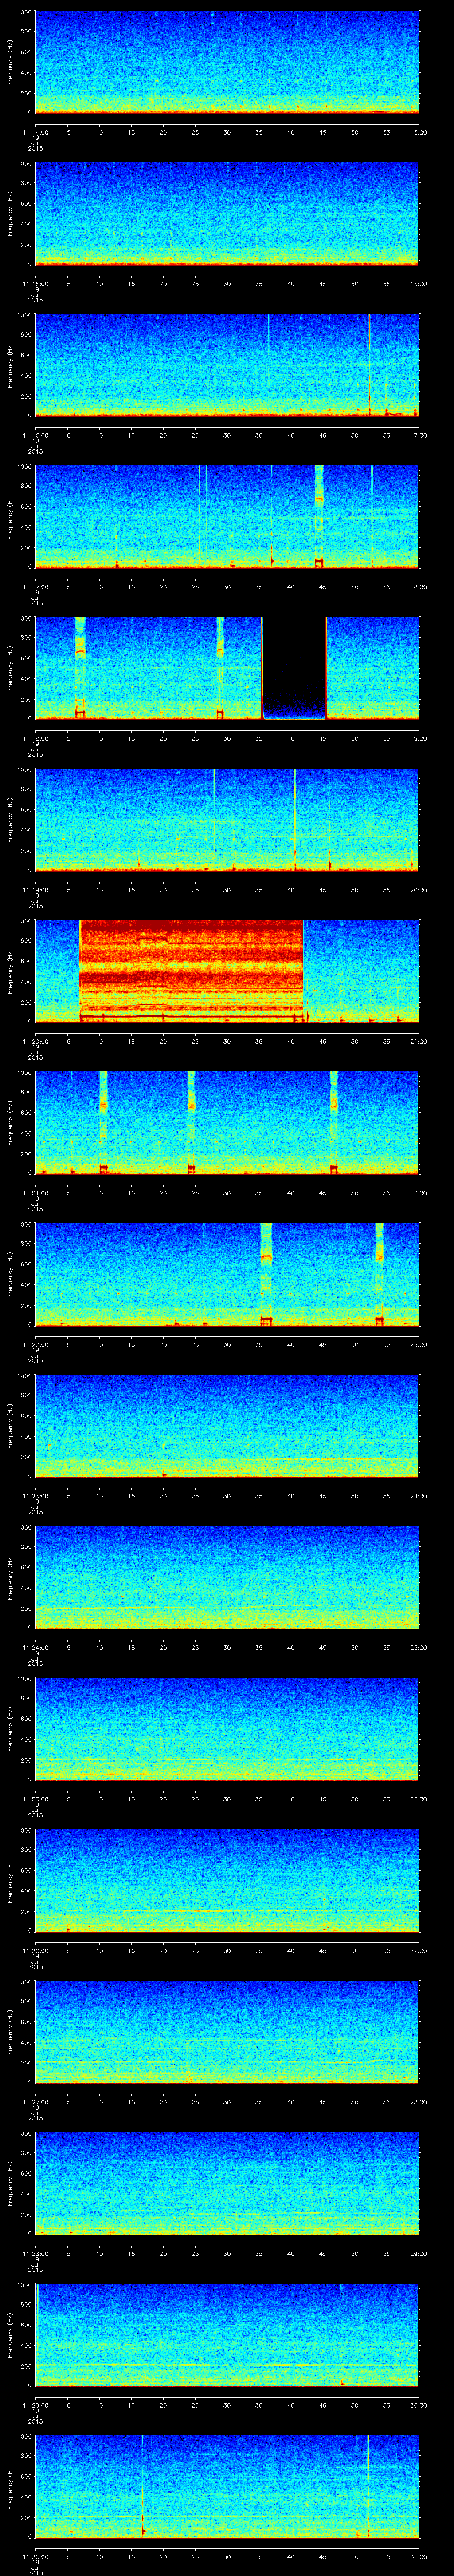Select the 11:17:00 timestamp label
Viewport: 454px width, 2576px height.
click(35, 587)
